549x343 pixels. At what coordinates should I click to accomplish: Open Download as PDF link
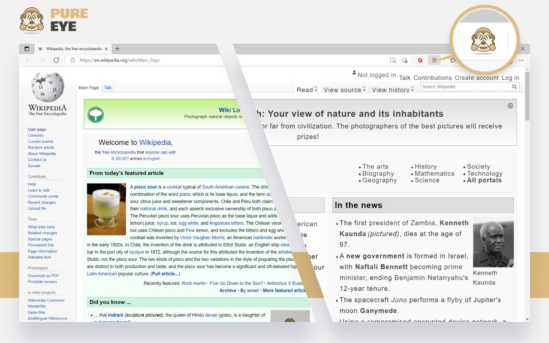click(43, 276)
